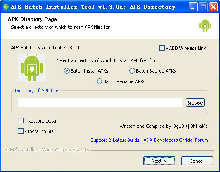This screenshot has width=220, height=172.
Task: Click the APK Directory Page heading
Action: (32, 19)
